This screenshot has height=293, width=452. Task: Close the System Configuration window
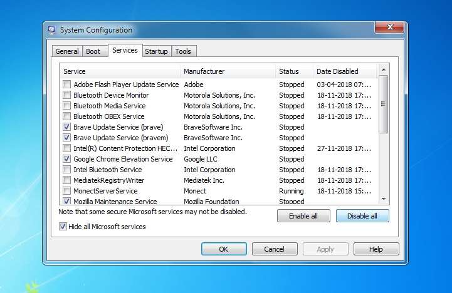(389, 27)
